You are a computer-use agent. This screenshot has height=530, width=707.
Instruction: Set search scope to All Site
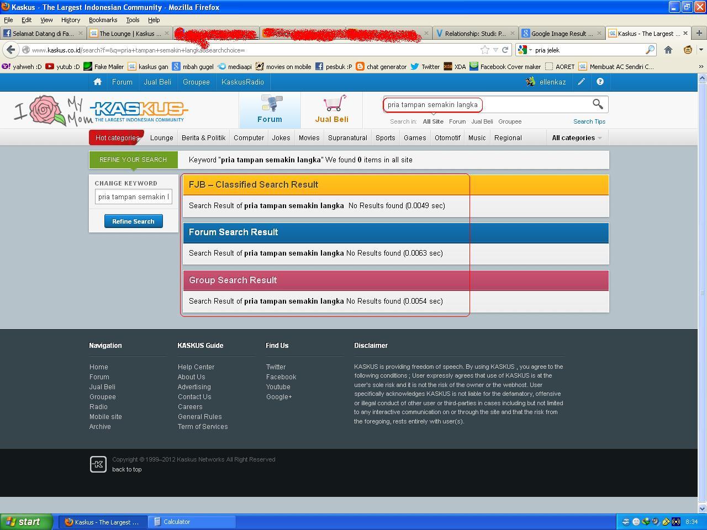click(433, 121)
